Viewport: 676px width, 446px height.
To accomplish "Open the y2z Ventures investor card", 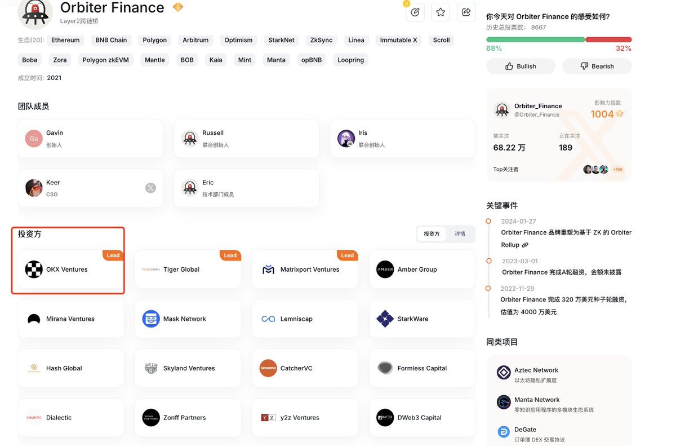I will pyautogui.click(x=305, y=418).
